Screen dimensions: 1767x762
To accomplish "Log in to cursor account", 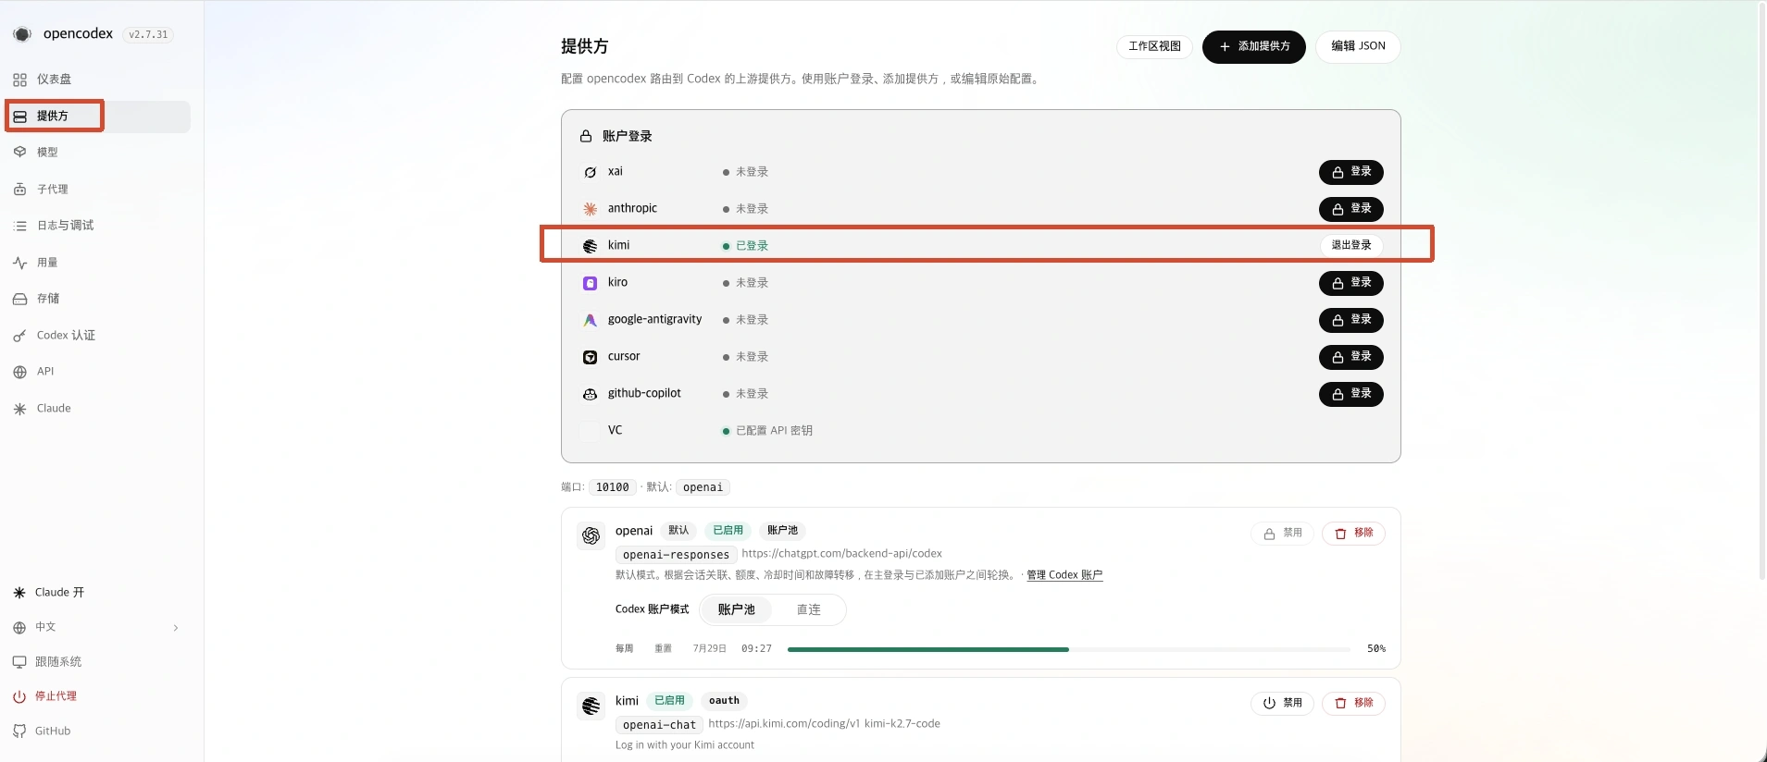I will coord(1350,357).
